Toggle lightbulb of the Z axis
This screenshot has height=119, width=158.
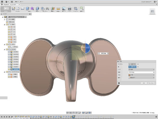click(9, 34)
